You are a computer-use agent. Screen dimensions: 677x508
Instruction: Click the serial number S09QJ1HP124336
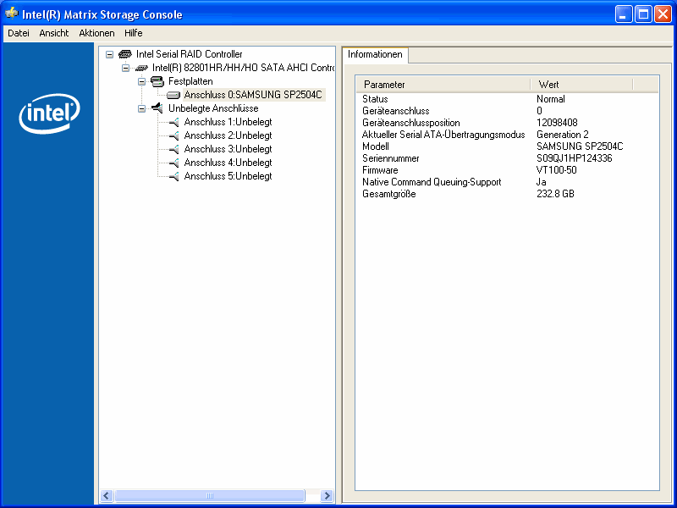click(575, 158)
